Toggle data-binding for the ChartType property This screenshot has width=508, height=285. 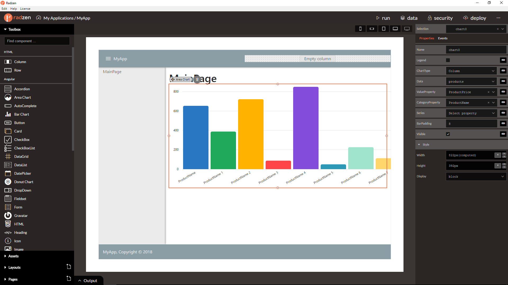click(x=503, y=71)
